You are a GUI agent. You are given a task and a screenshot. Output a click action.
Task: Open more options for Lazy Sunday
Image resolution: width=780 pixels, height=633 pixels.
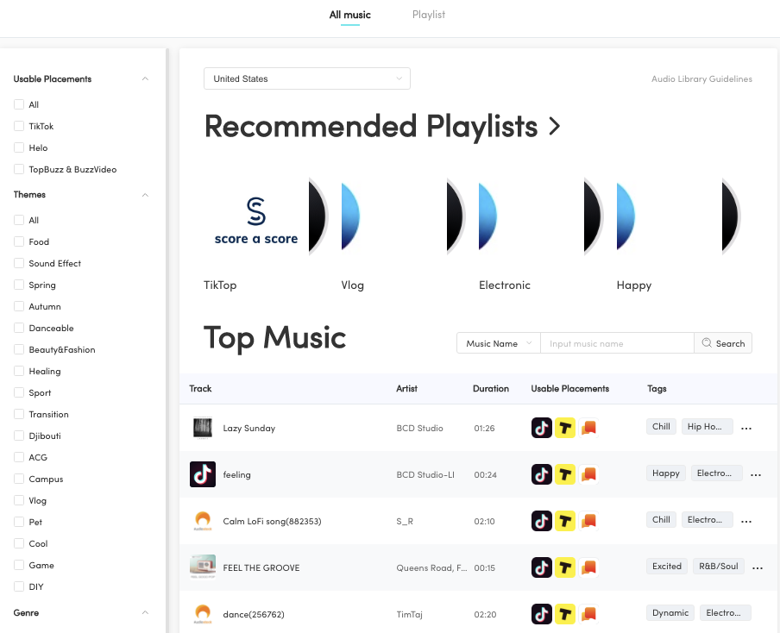[x=746, y=428]
